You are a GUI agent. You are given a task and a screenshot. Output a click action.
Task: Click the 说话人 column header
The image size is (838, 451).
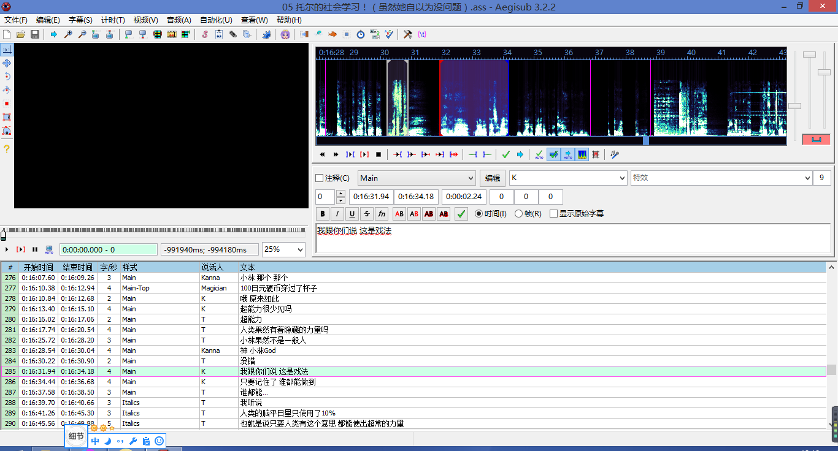pyautogui.click(x=218, y=268)
